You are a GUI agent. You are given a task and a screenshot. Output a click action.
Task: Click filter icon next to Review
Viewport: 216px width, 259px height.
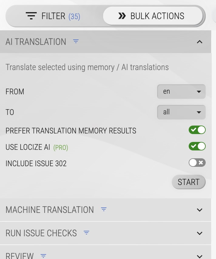[x=43, y=256]
